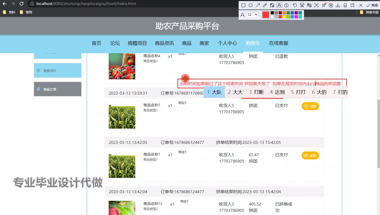The image size is (380, 215).
Task: Choose the black color swatch
Action: (x=272, y=13)
